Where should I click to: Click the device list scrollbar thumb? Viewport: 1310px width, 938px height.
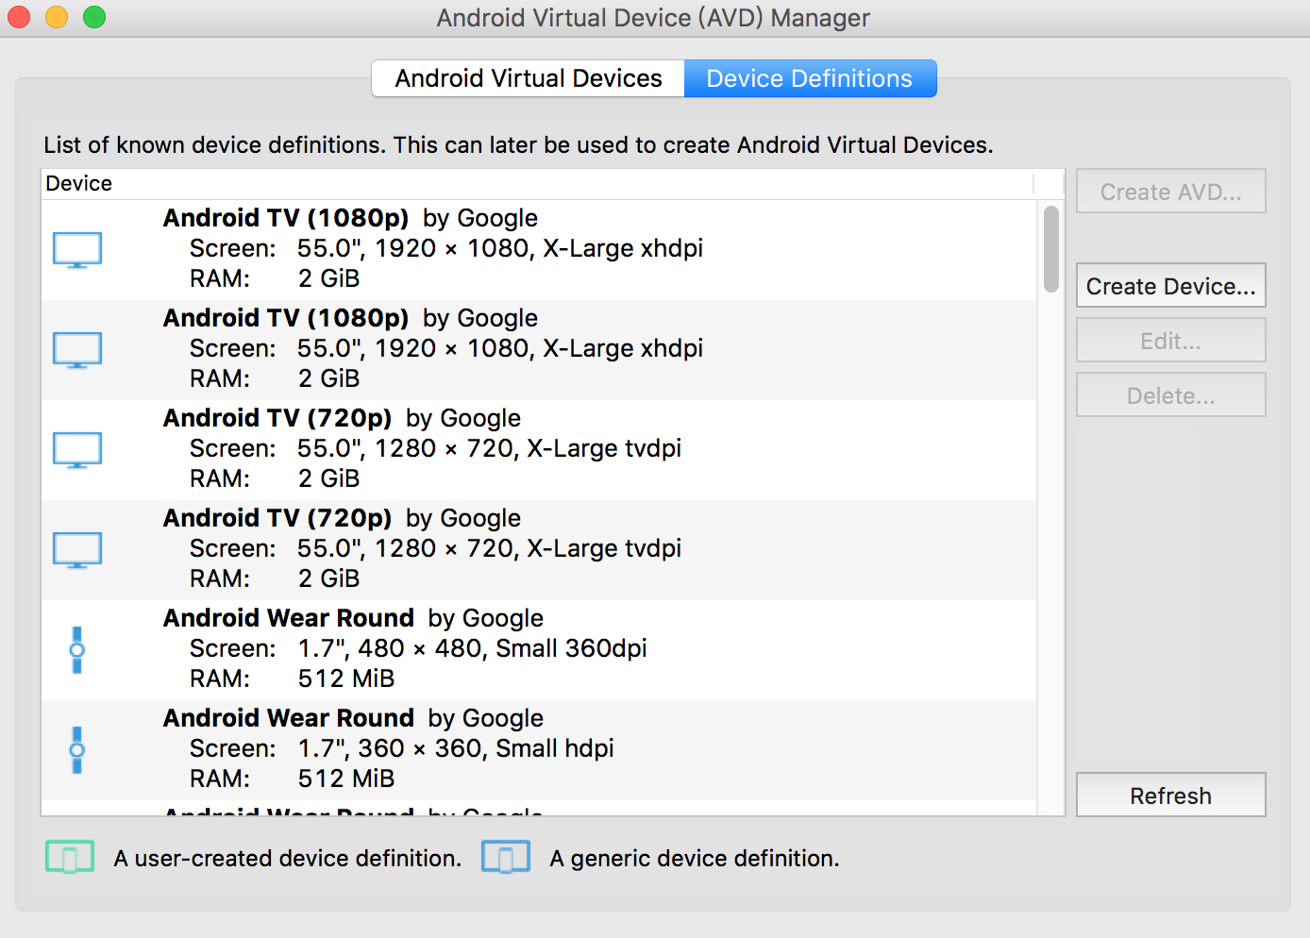pyautogui.click(x=1050, y=249)
